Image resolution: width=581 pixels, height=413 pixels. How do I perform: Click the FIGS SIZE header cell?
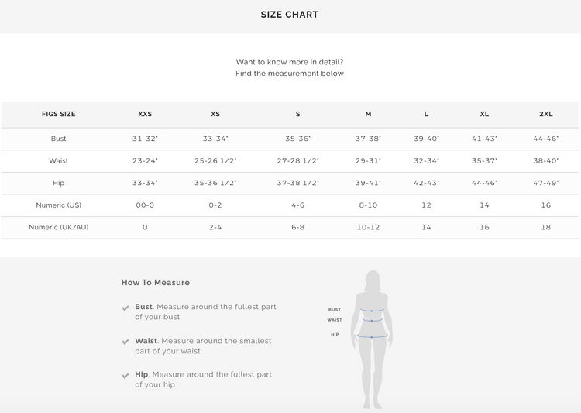click(59, 114)
